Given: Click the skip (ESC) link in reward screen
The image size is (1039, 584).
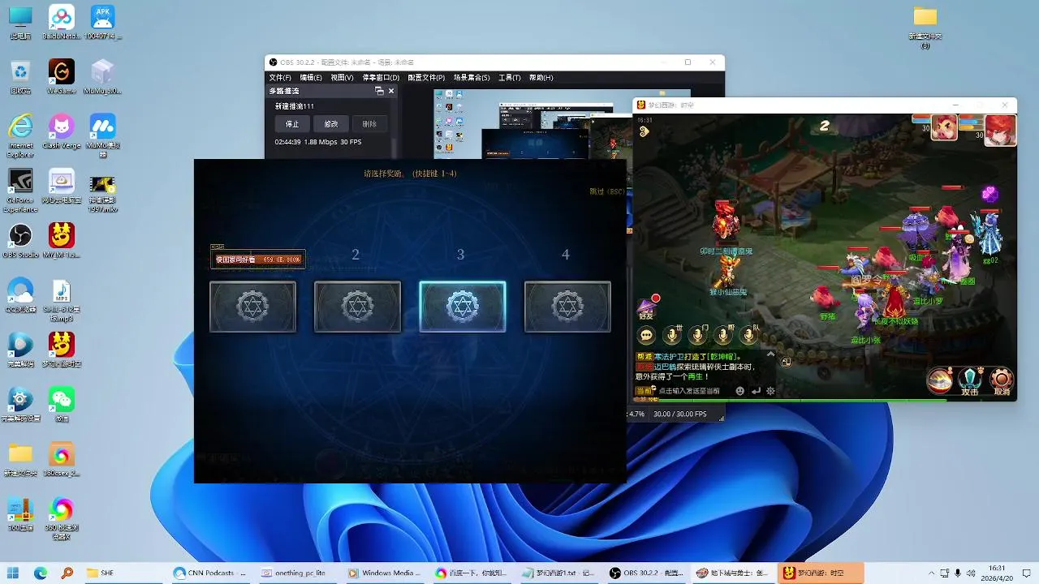Looking at the screenshot, I should [x=606, y=191].
